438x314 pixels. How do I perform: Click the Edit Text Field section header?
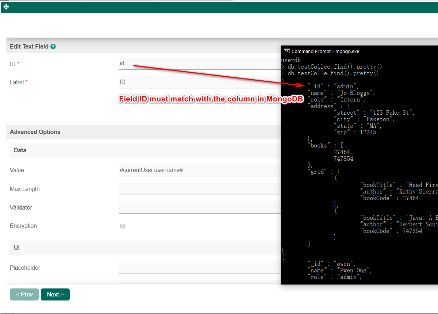tap(29, 47)
